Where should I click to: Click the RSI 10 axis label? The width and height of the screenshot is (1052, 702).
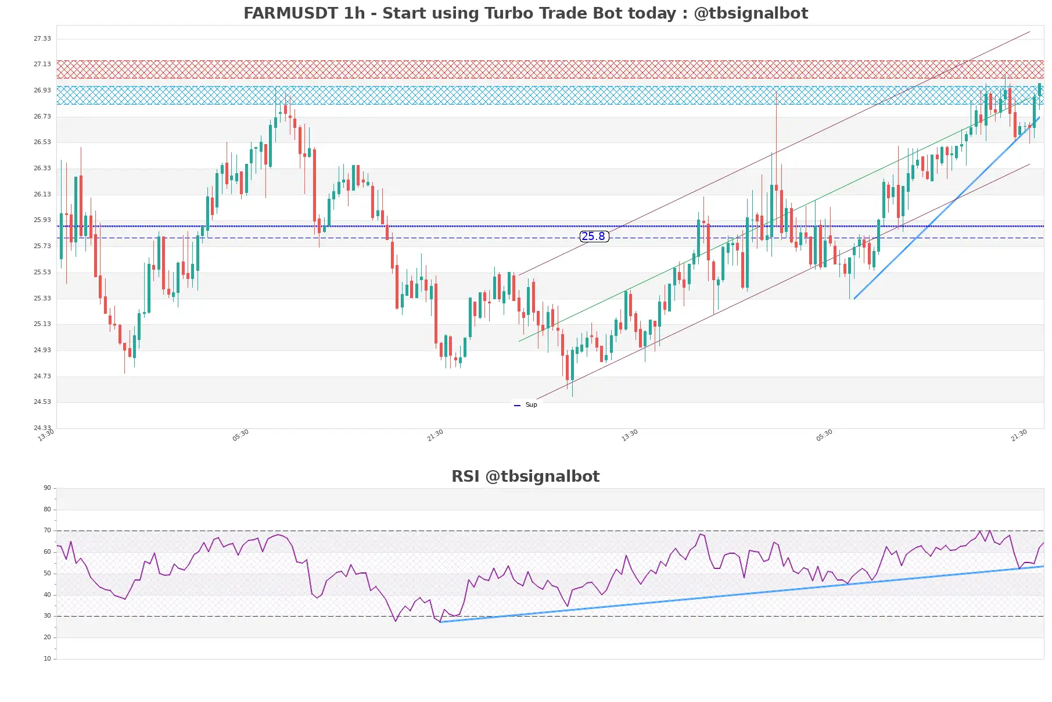[47, 659]
